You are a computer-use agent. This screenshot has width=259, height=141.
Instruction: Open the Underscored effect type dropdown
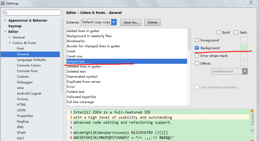(245, 71)
